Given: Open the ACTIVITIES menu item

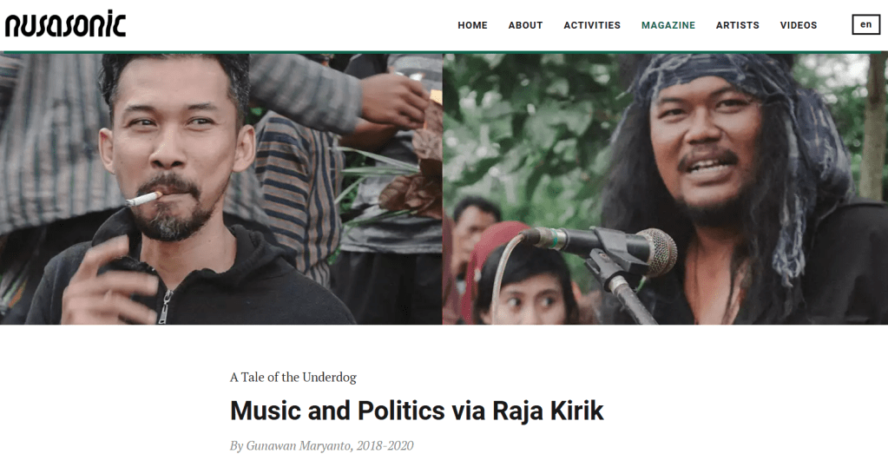Looking at the screenshot, I should click(592, 25).
